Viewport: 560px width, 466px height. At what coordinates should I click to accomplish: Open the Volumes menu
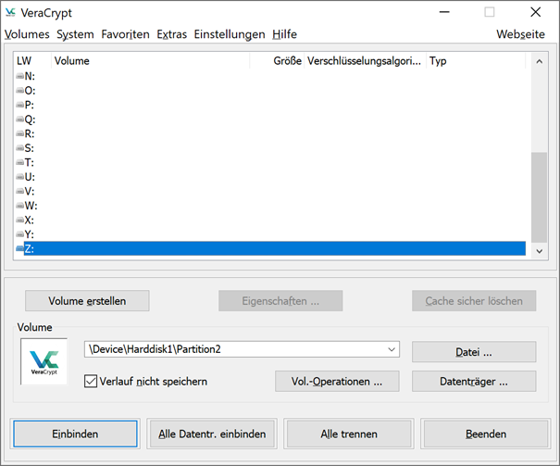click(27, 34)
